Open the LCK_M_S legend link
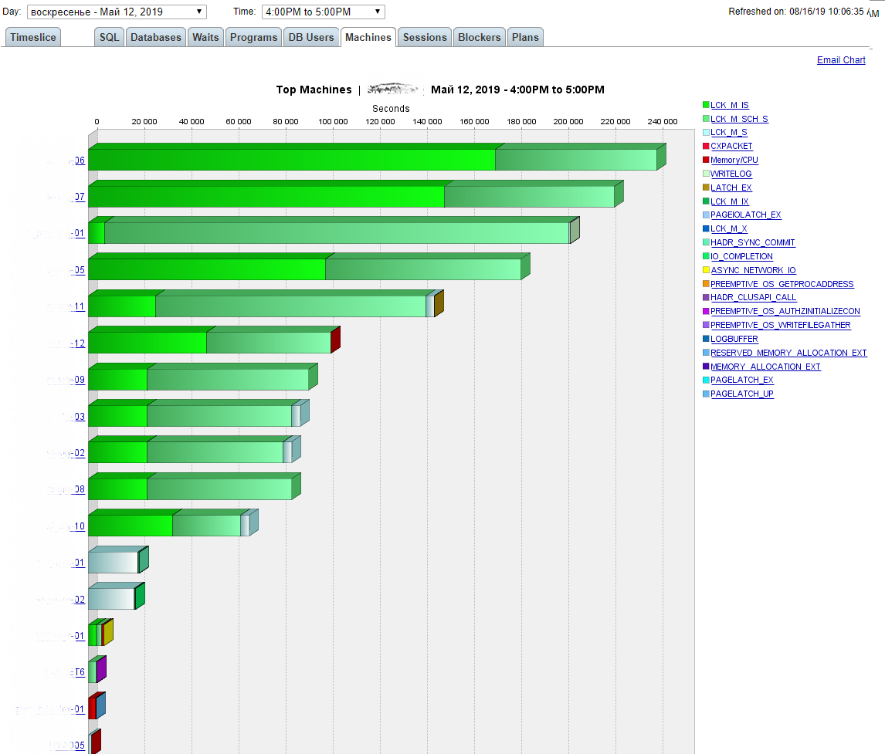Image resolution: width=885 pixels, height=754 pixels. pyautogui.click(x=729, y=133)
